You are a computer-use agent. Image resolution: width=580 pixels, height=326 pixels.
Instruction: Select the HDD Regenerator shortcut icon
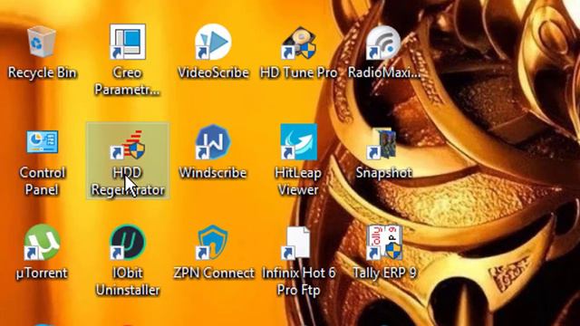click(128, 145)
